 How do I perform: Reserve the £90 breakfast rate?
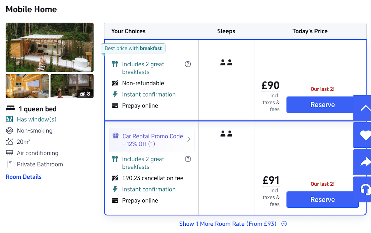click(x=322, y=105)
